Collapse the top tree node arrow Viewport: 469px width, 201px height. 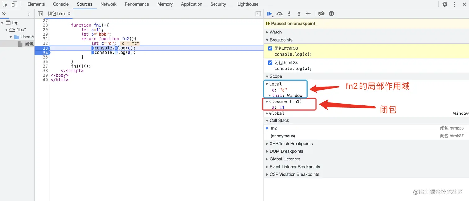point(2,23)
